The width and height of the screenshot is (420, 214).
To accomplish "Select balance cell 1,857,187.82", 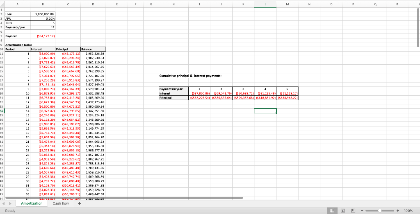I will [93, 155].
